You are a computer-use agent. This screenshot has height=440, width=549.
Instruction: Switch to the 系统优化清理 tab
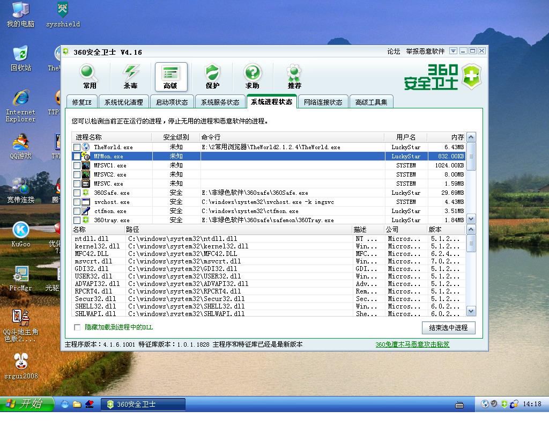pos(124,102)
